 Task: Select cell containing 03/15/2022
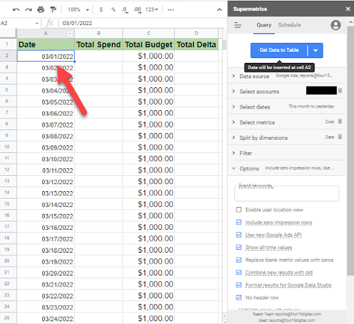point(46,216)
